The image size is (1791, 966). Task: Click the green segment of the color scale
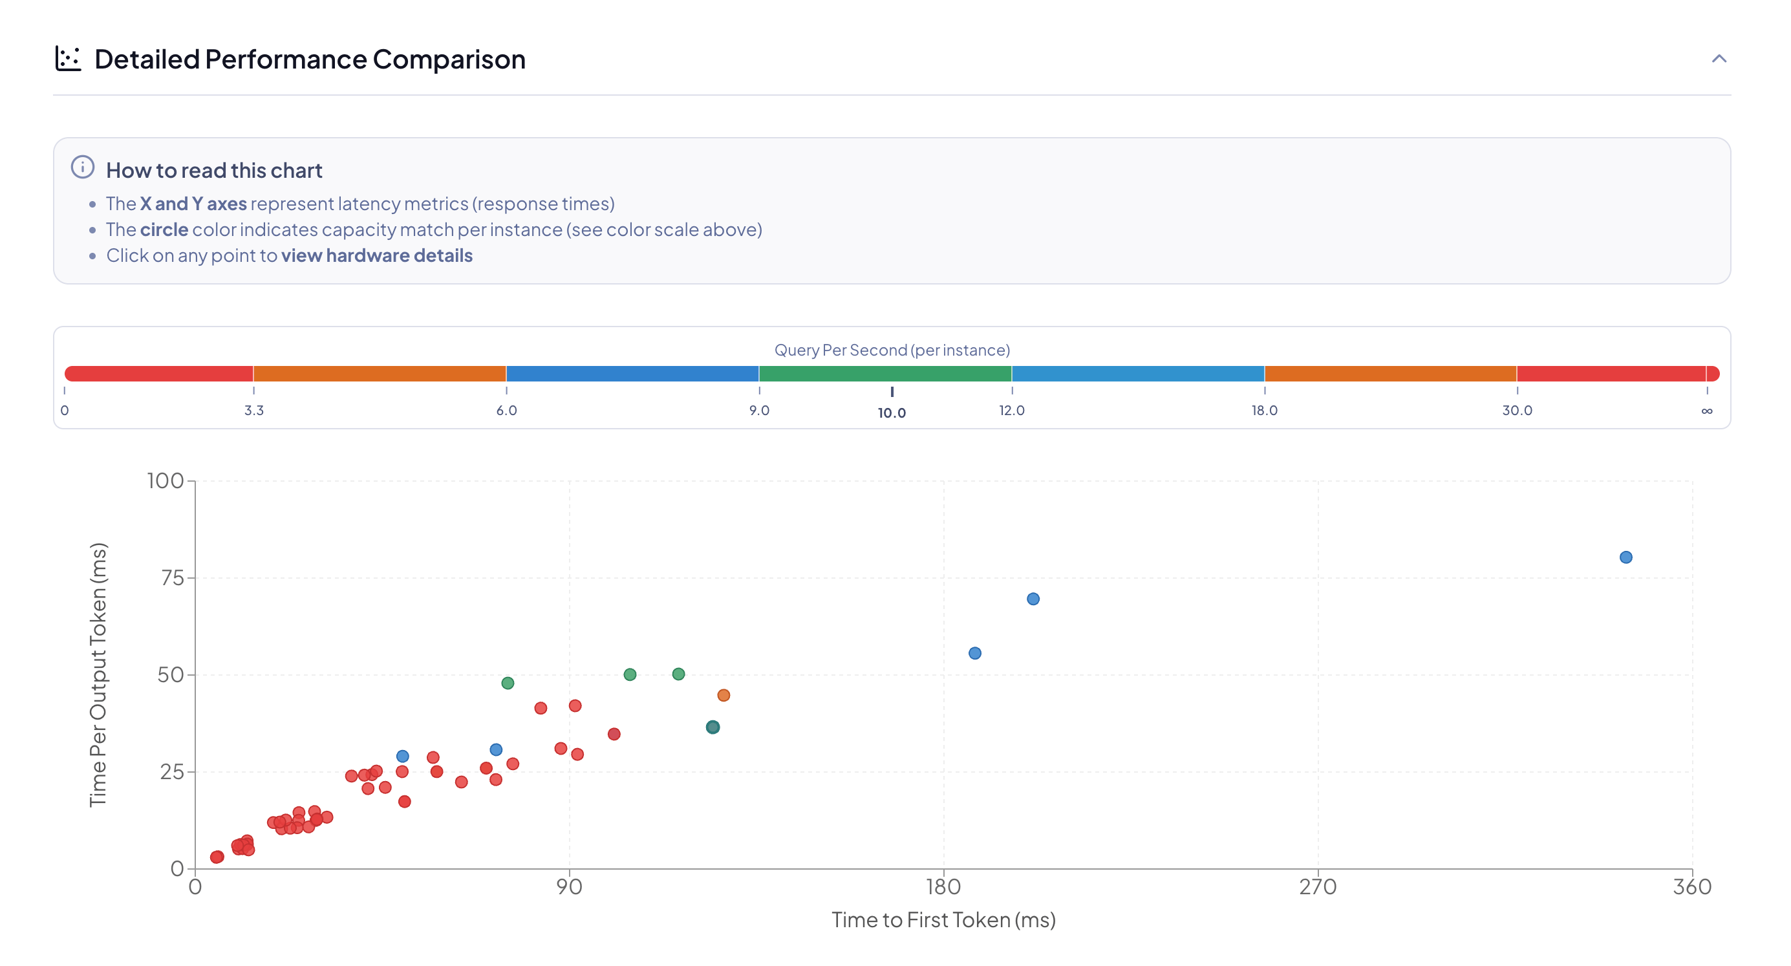[883, 373]
